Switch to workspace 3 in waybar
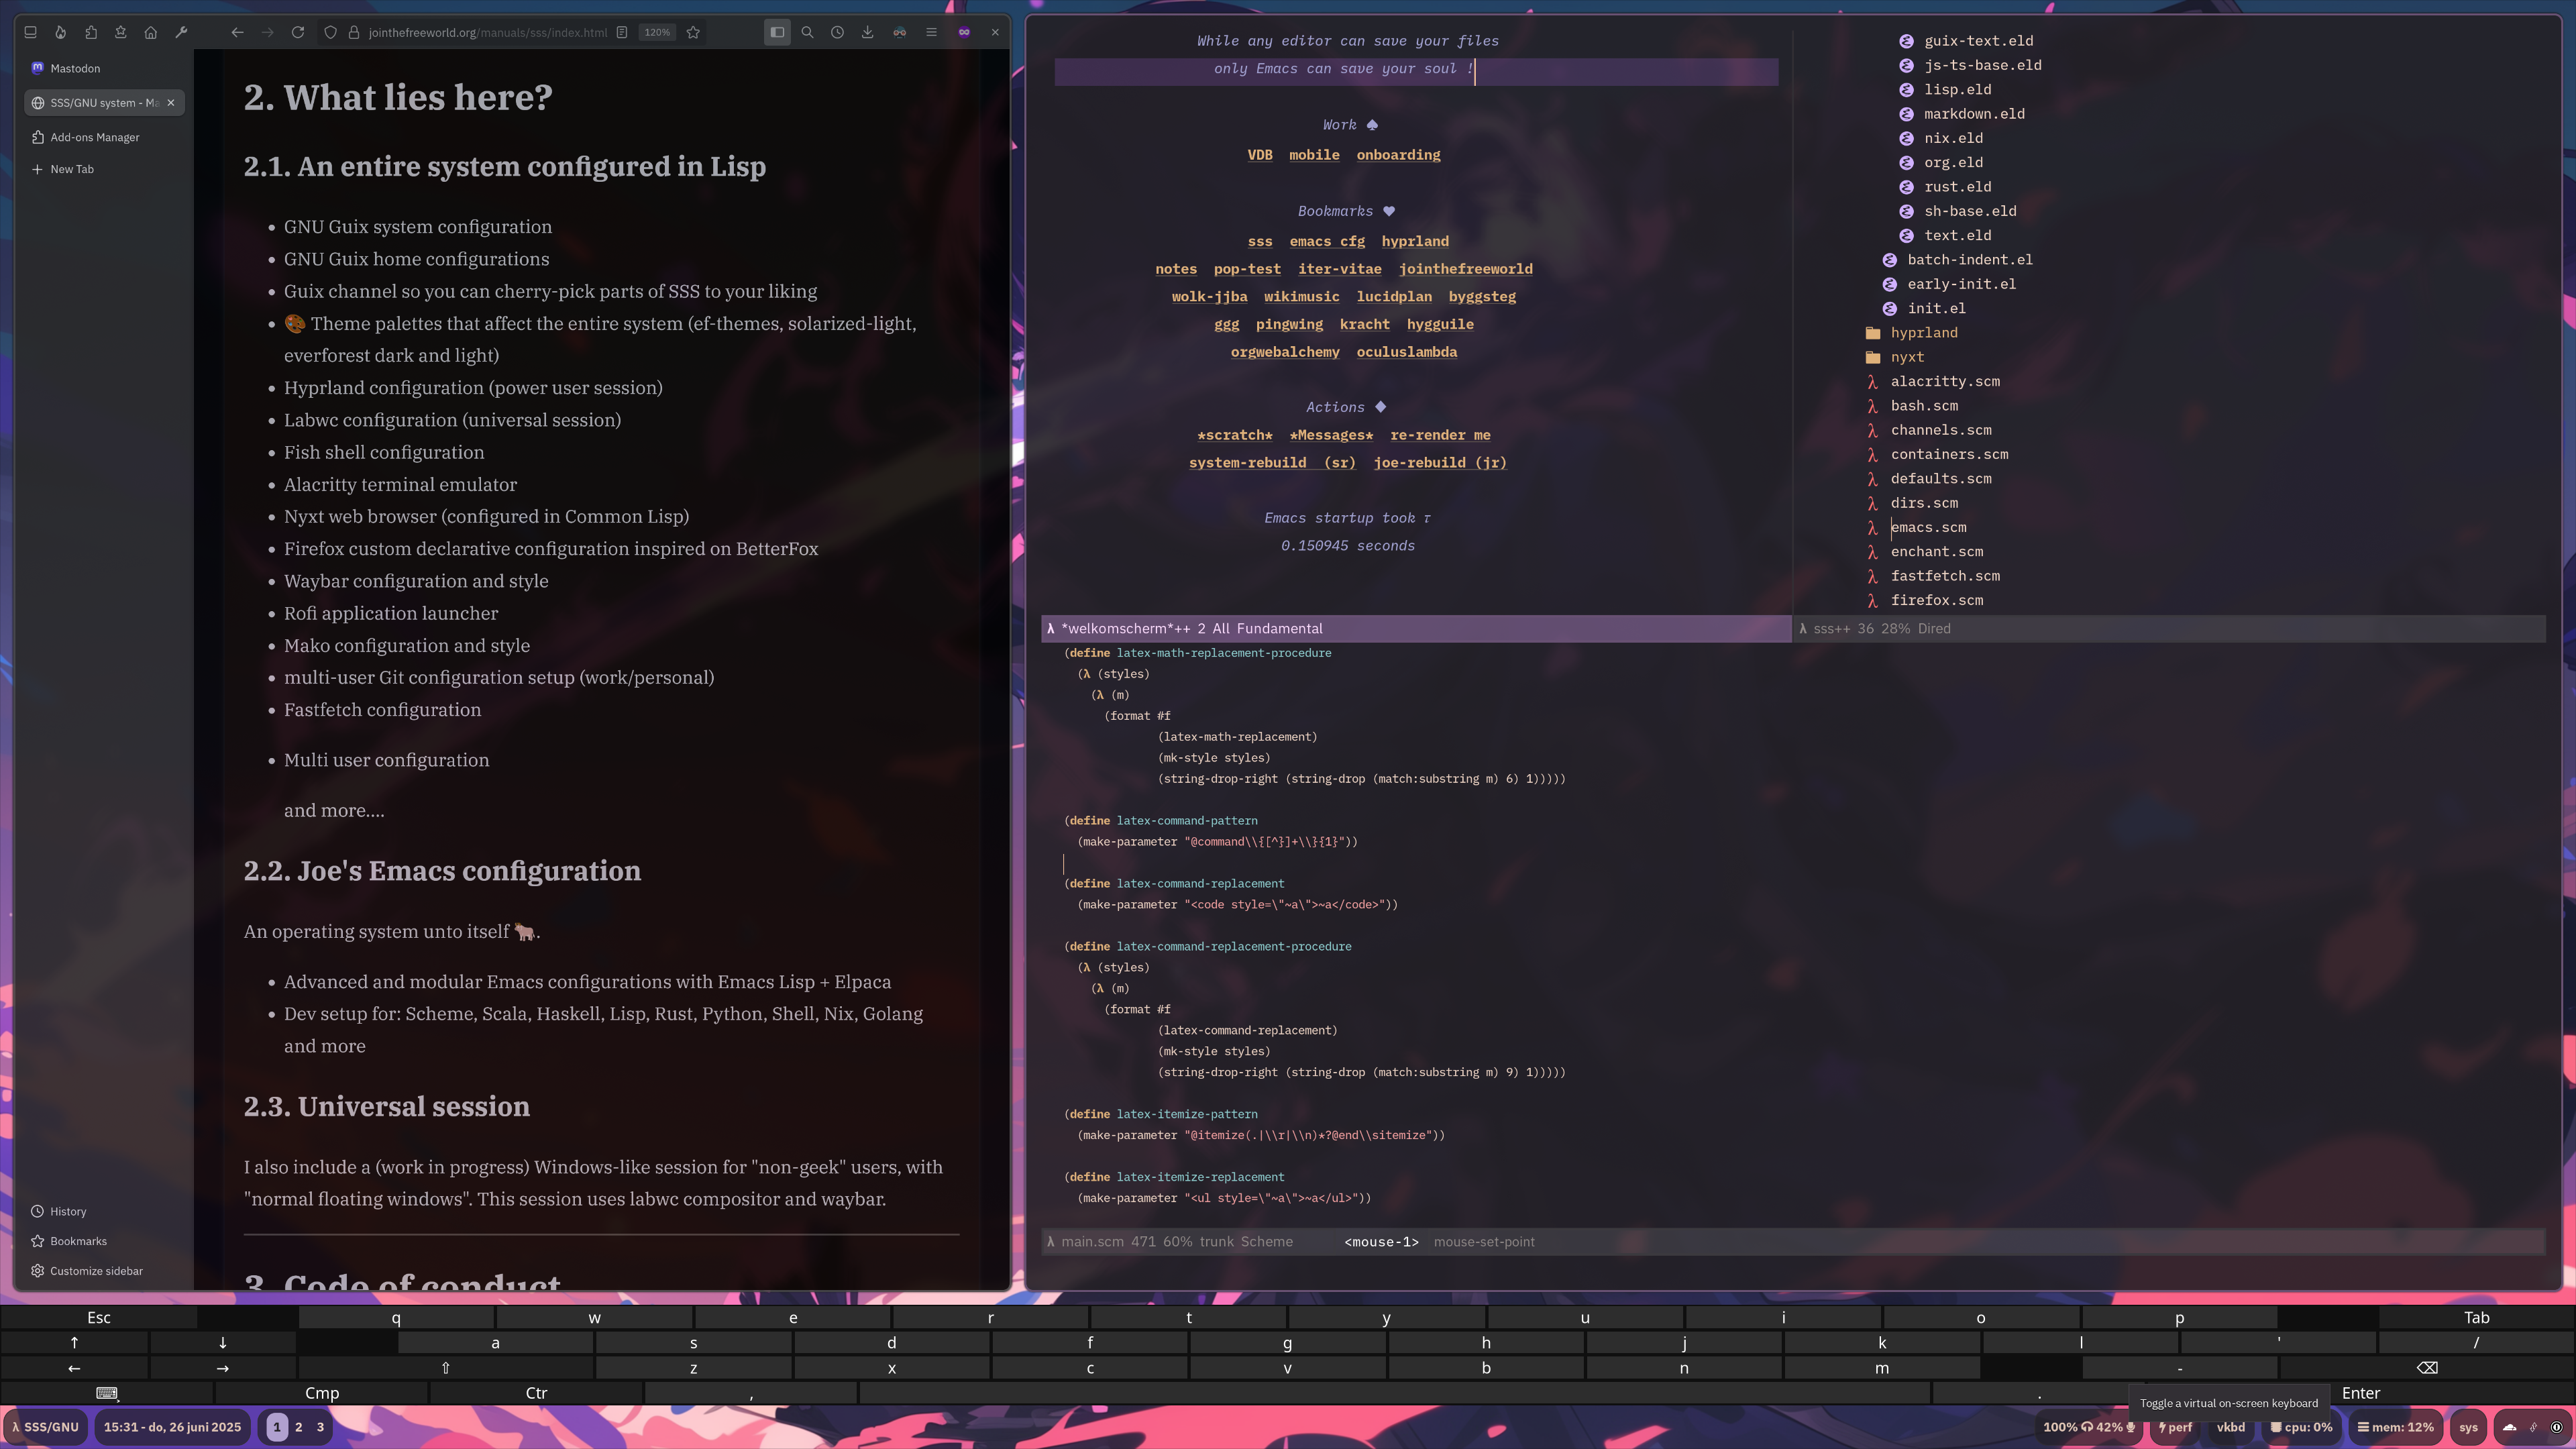Viewport: 2576px width, 1449px height. [320, 1427]
